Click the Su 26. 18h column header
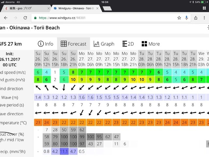 (x=64, y=58)
